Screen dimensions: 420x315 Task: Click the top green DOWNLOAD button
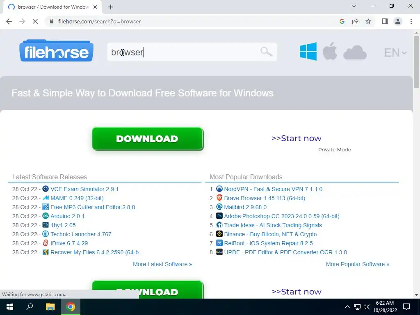point(148,139)
